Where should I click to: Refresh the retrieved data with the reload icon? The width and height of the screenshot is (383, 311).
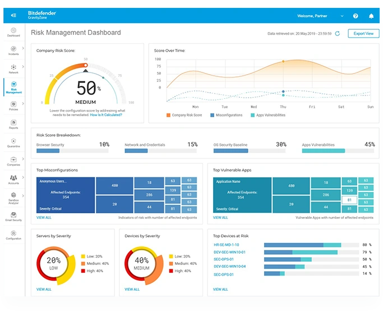coord(338,34)
